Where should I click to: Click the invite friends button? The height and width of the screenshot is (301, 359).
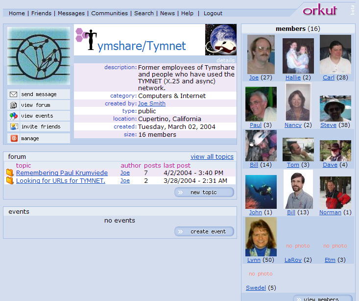pyautogui.click(x=39, y=126)
